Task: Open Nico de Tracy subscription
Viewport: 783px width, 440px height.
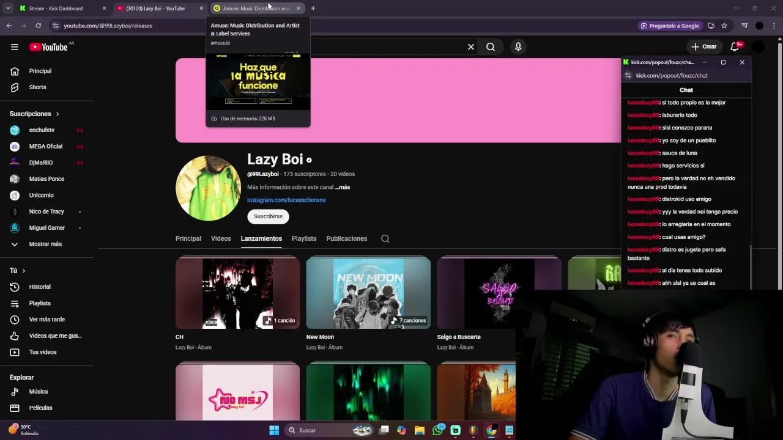Action: [x=47, y=211]
